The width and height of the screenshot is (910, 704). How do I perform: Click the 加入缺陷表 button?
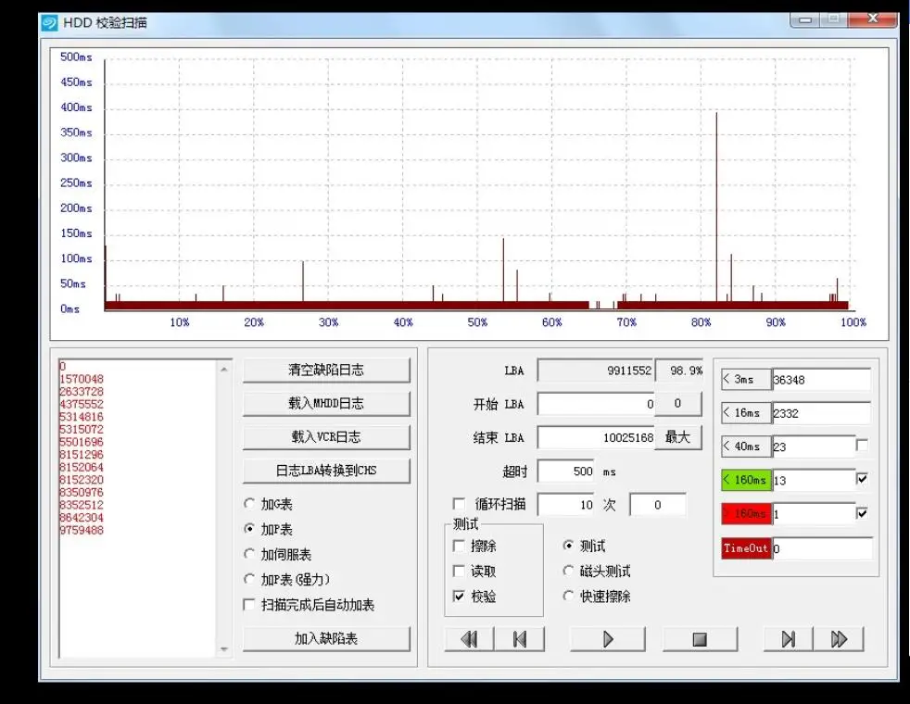click(326, 638)
